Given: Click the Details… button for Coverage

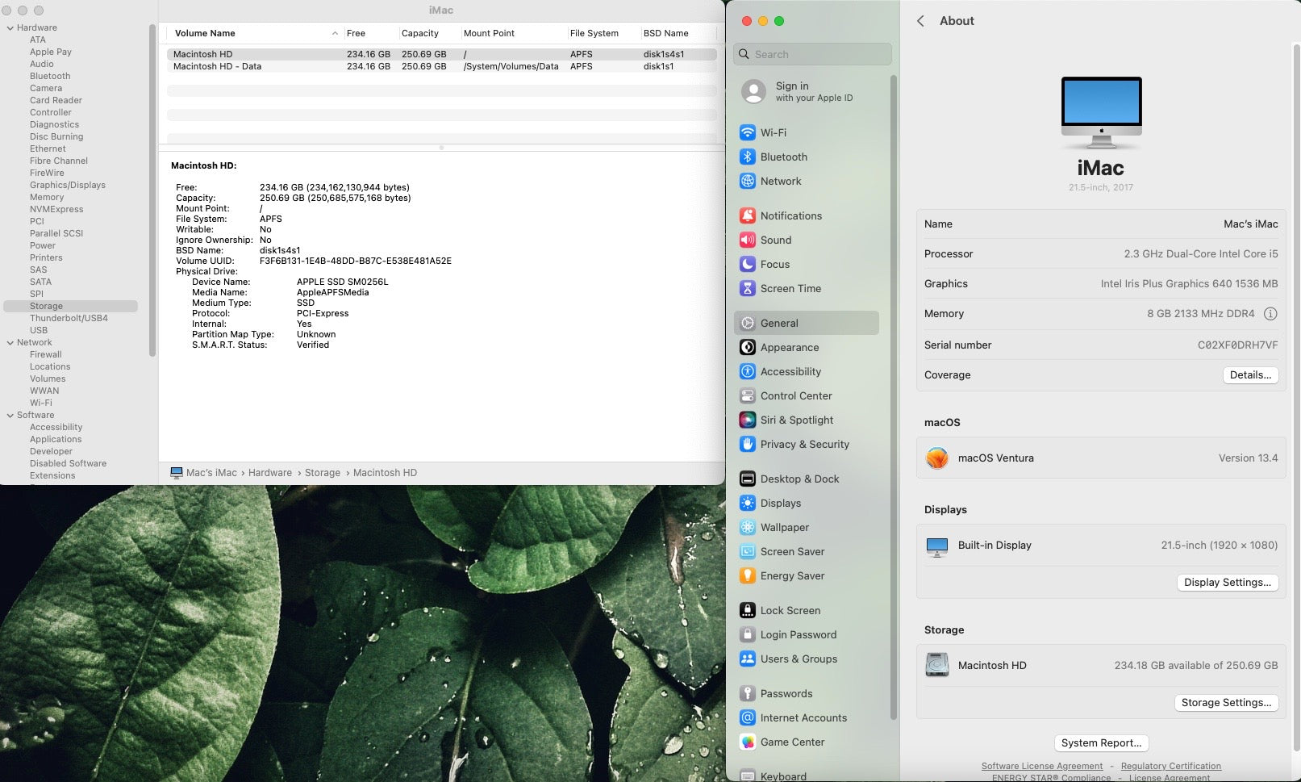Looking at the screenshot, I should (x=1249, y=375).
